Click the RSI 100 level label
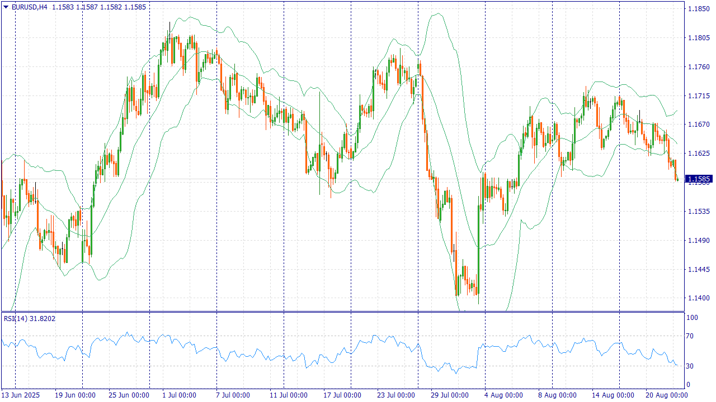This screenshot has width=716, height=402. pos(693,318)
